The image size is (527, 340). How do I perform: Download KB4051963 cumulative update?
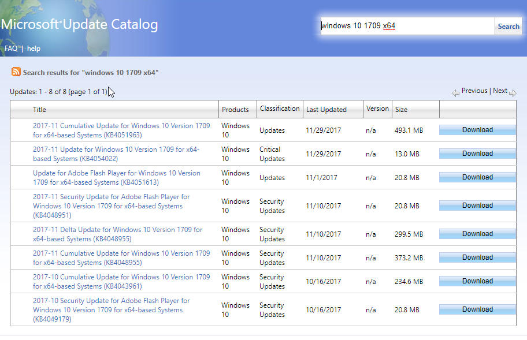pyautogui.click(x=477, y=130)
